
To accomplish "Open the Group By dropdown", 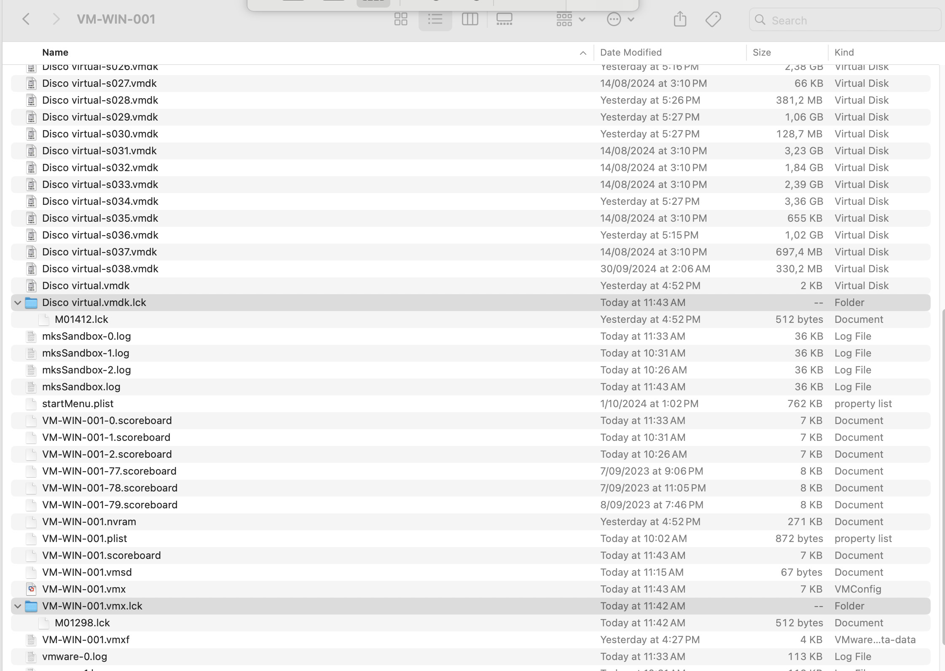I will click(x=571, y=19).
